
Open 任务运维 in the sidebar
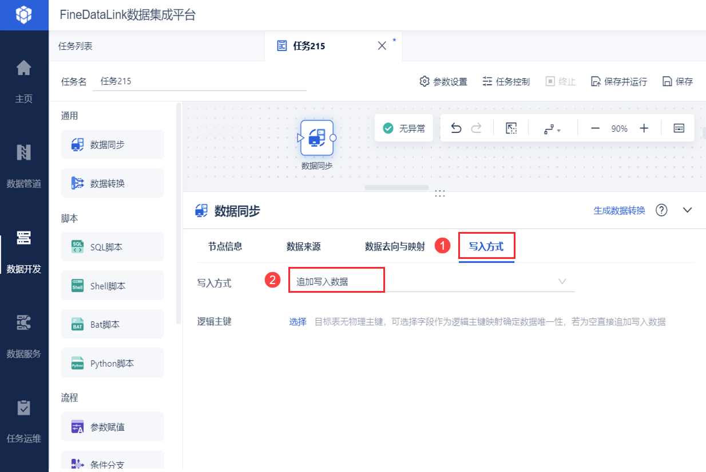pyautogui.click(x=24, y=422)
